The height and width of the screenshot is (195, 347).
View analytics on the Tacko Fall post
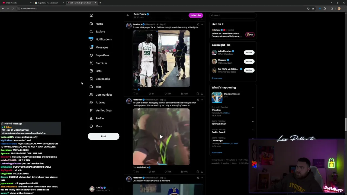(184, 94)
